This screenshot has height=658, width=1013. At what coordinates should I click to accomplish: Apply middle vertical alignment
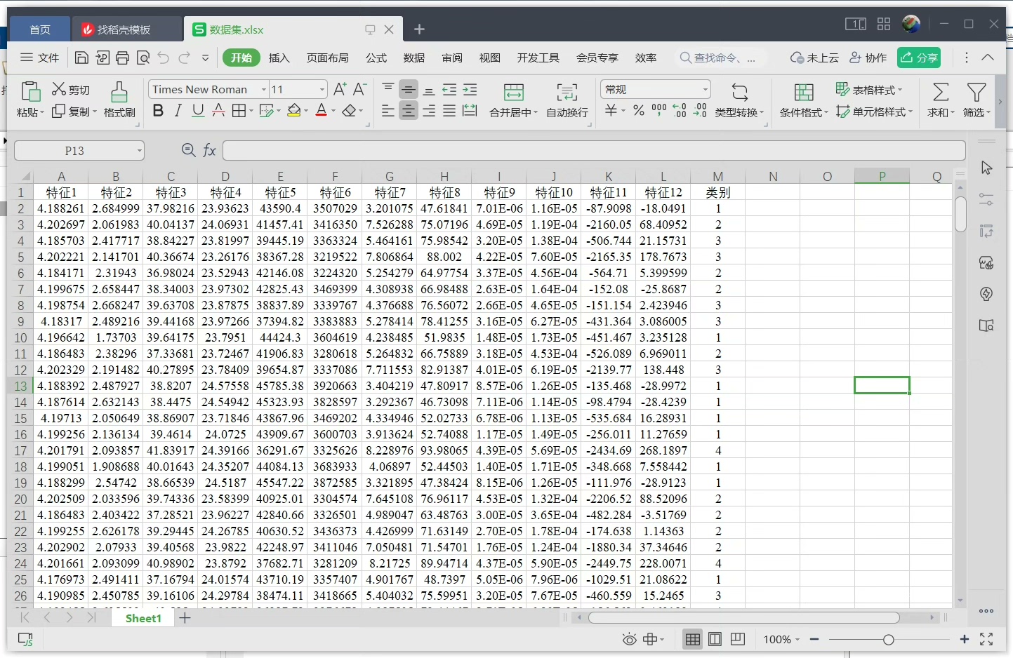[x=408, y=89]
